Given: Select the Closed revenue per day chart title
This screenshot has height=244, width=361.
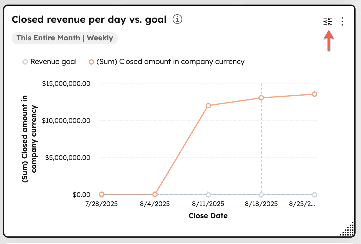Looking at the screenshot, I should click(89, 19).
